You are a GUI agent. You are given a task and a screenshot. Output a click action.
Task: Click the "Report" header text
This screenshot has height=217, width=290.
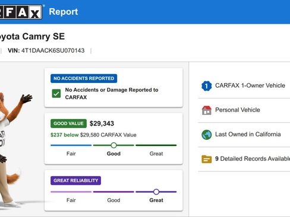pyautogui.click(x=64, y=12)
